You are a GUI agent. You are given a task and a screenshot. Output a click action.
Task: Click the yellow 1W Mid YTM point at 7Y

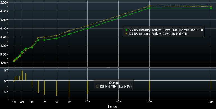coord(69,31)
